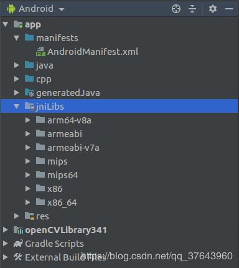Screen dimensions: 239x268
Task: Hide the project panel with the minimize dash
Action: click(x=229, y=9)
